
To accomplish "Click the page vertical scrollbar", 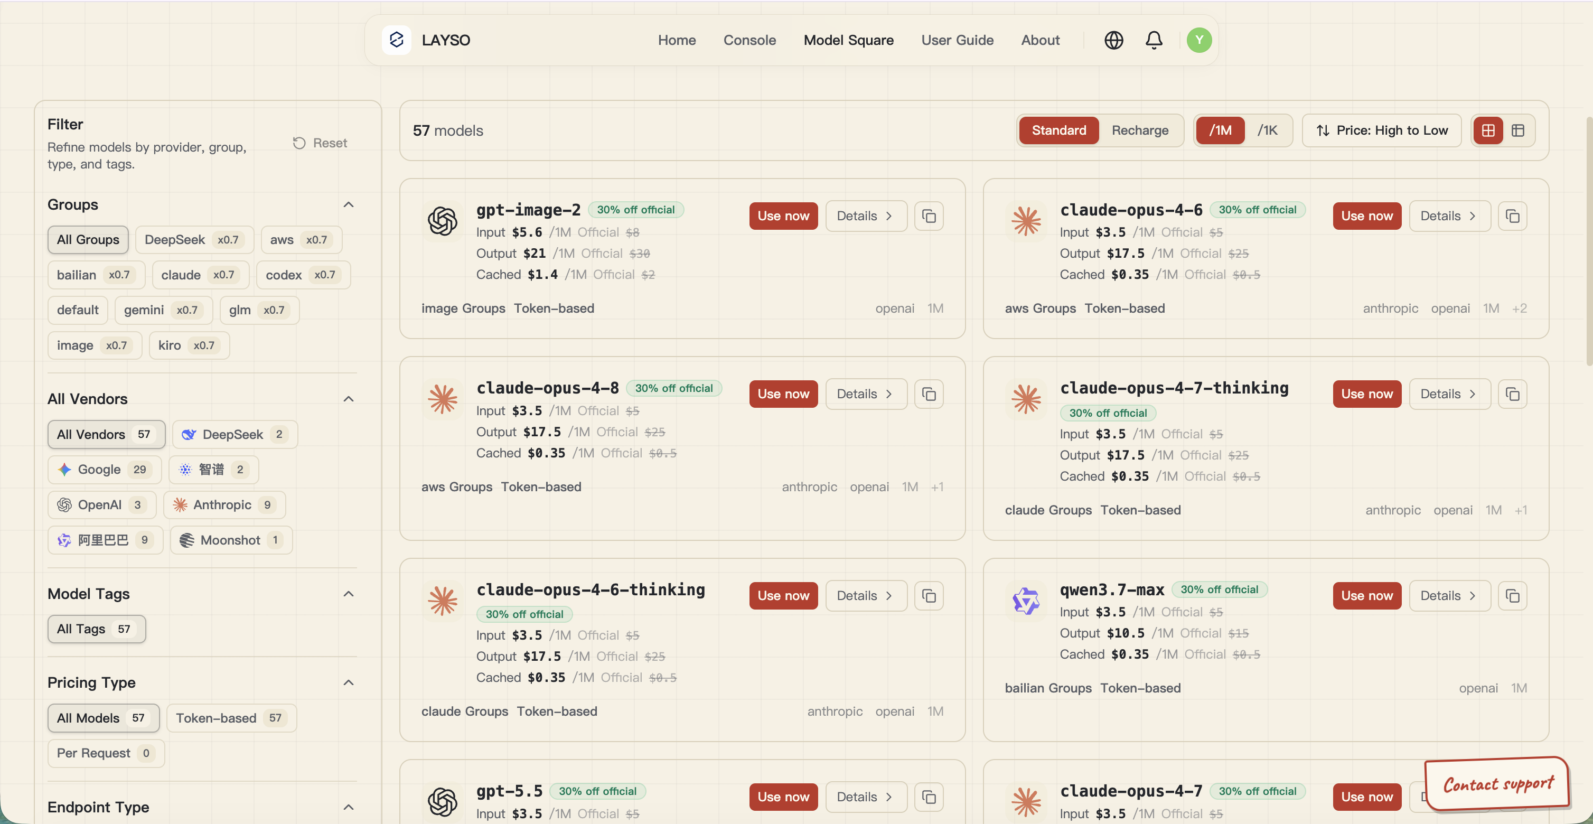I will [x=1589, y=241].
